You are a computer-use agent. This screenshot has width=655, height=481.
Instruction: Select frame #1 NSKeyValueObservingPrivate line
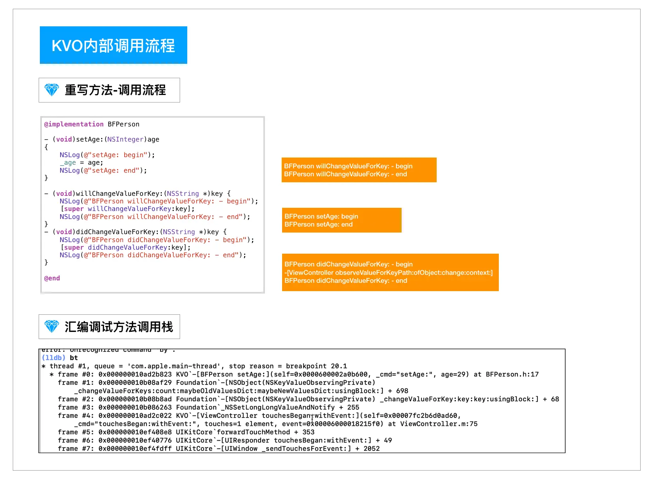(x=217, y=382)
